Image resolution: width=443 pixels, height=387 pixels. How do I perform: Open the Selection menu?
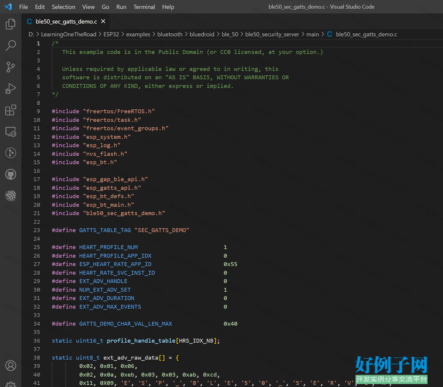coord(63,7)
